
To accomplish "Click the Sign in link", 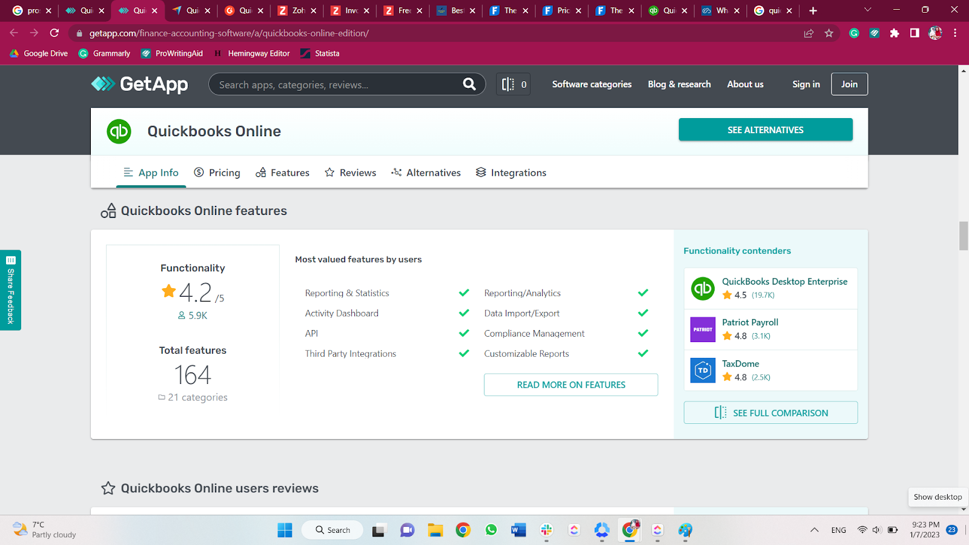I will (x=806, y=84).
